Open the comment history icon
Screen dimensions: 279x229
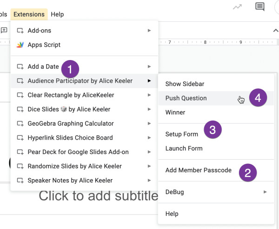tap(260, 7)
